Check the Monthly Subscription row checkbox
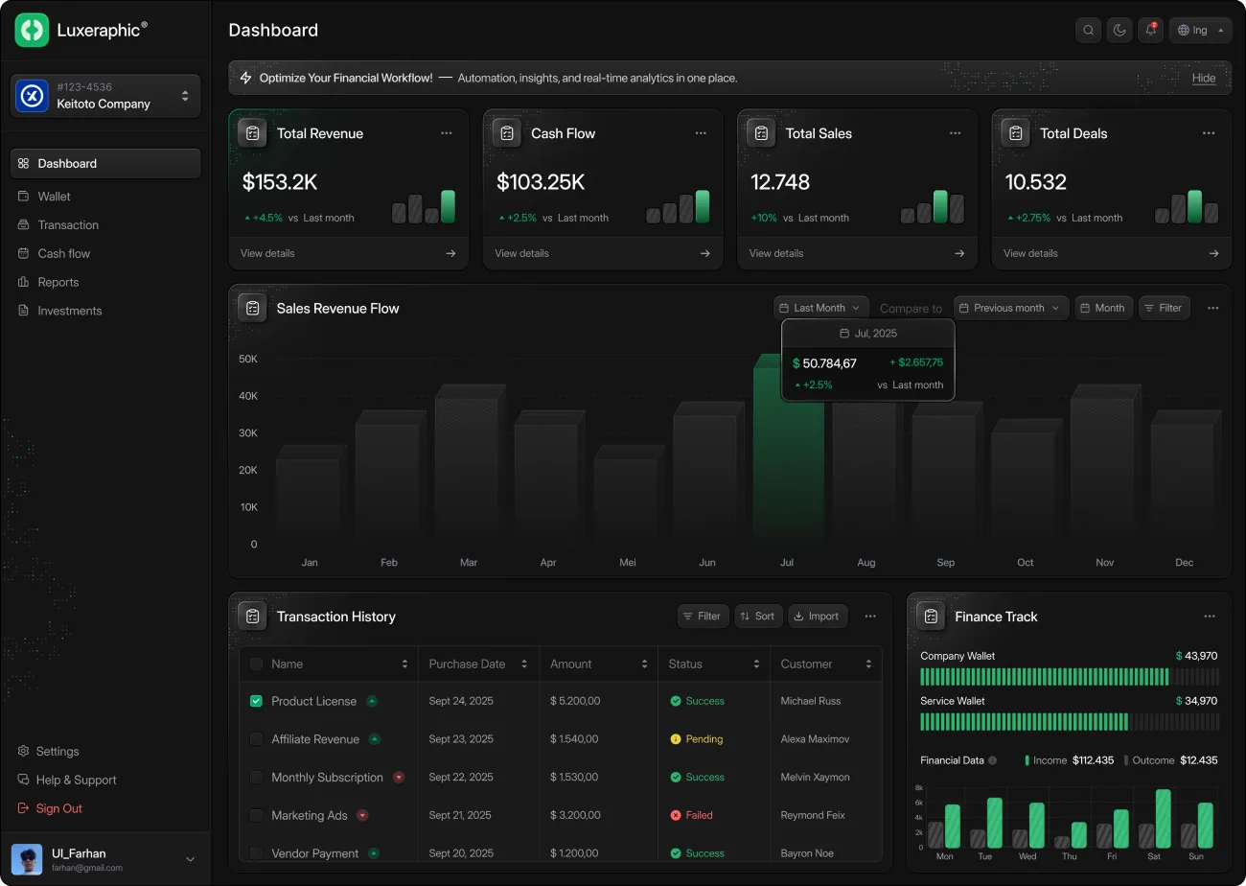Image resolution: width=1246 pixels, height=886 pixels. coord(256,777)
